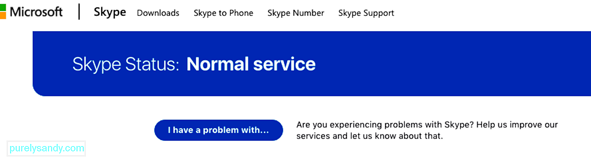This screenshot has height=160, width=591.
Task: Select Skype to Phone in navigation
Action: click(x=224, y=13)
